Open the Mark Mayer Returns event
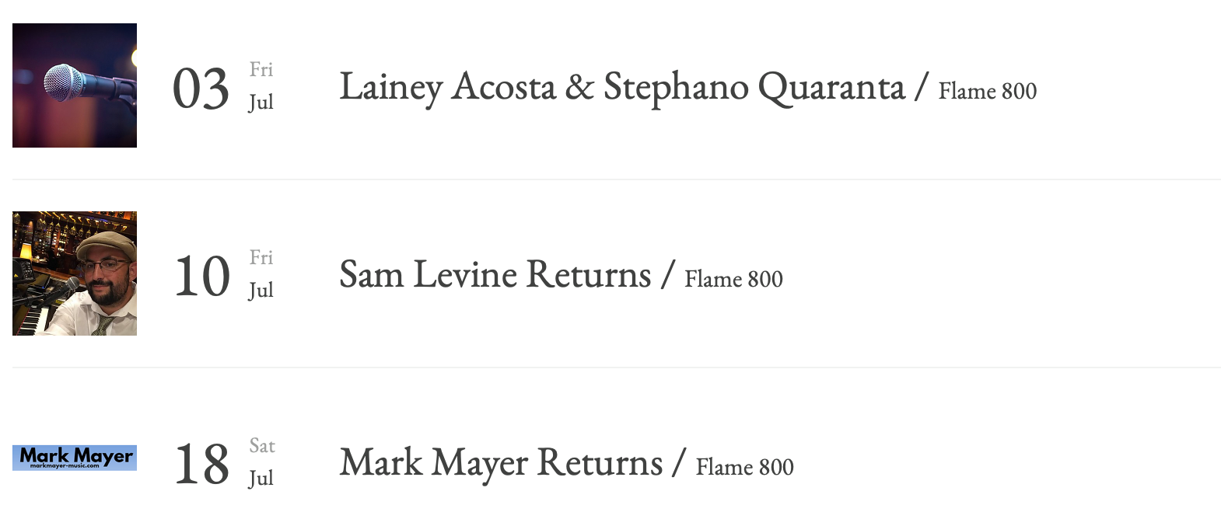This screenshot has width=1221, height=519. coord(501,463)
